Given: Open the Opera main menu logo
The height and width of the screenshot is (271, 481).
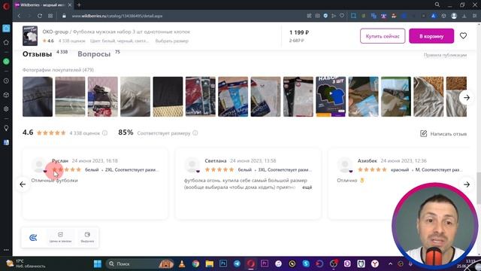Looking at the screenshot, I should tap(6, 6).
